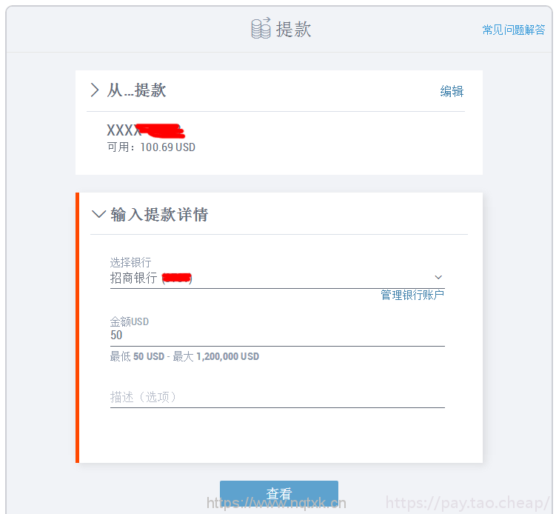
Task: Click the withdrawal coins icon in header
Action: 261,29
